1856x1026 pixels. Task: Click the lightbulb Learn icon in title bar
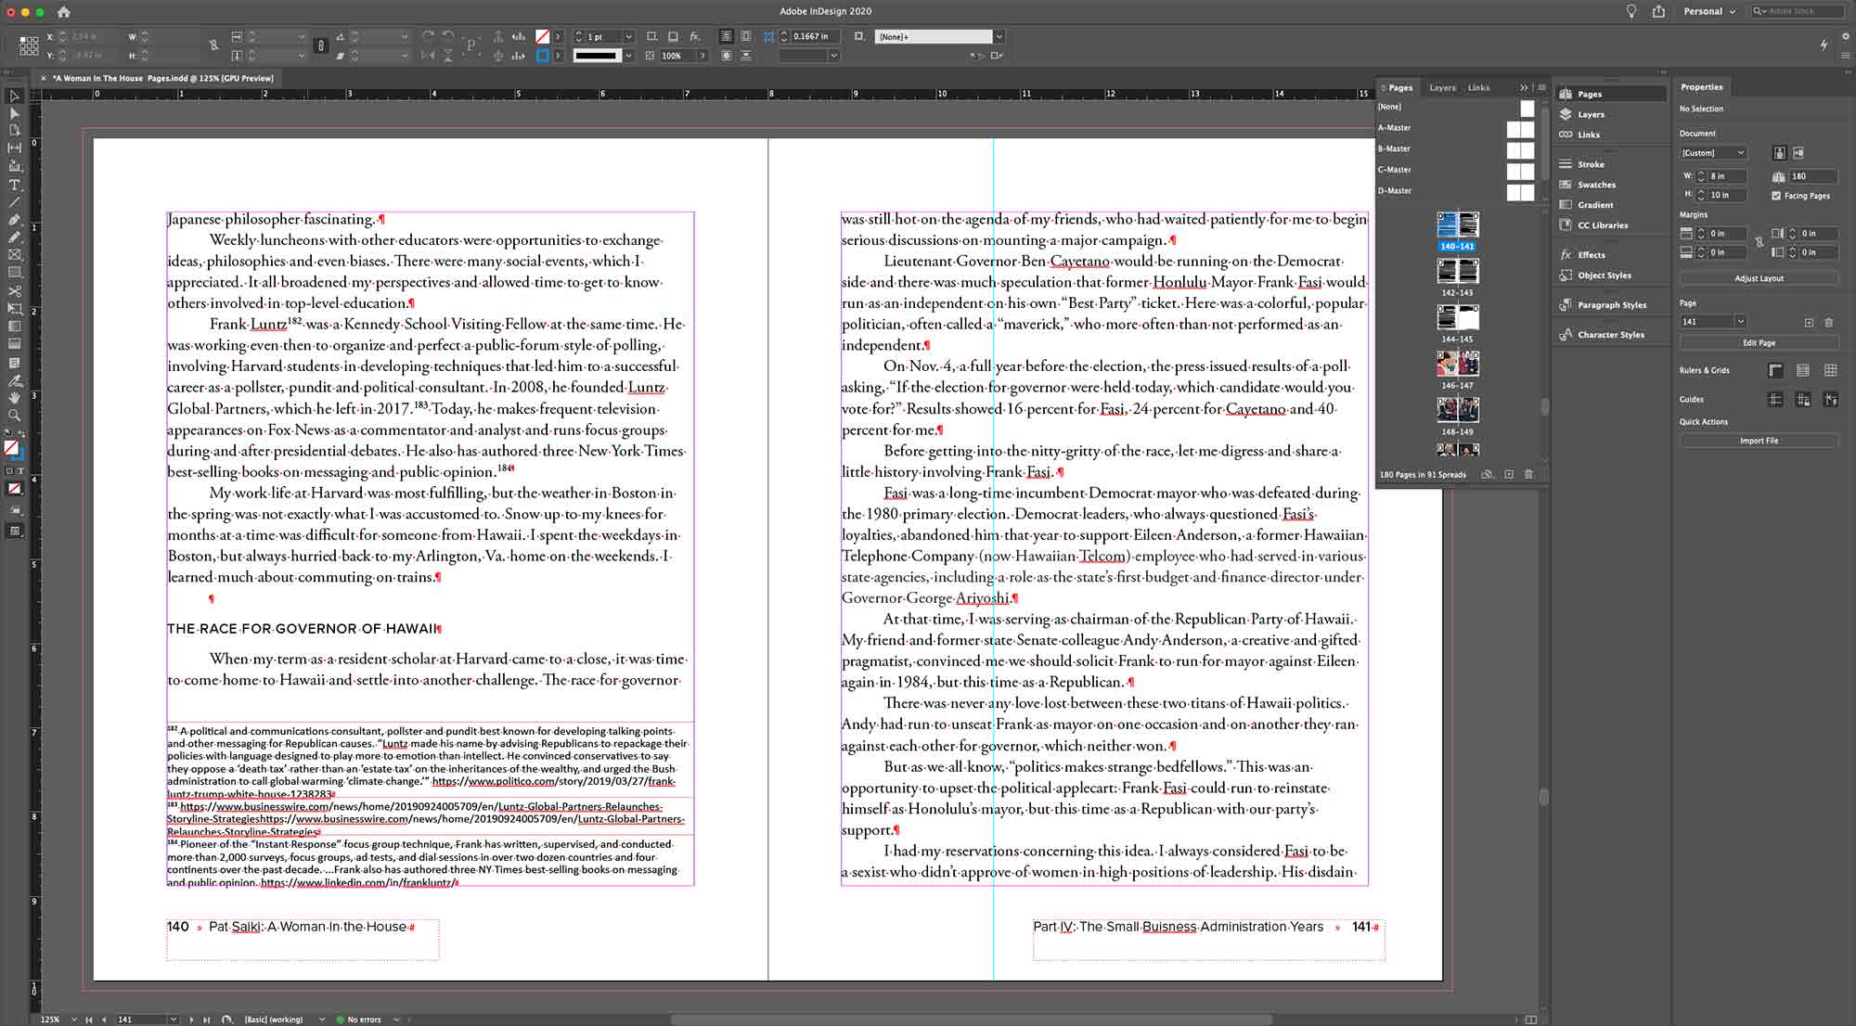(1631, 11)
